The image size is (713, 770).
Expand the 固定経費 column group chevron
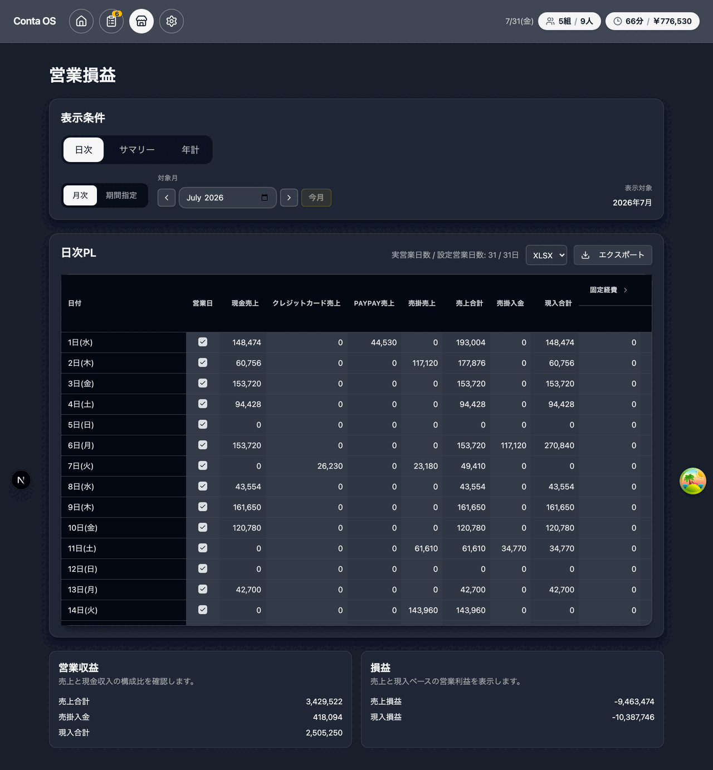[x=626, y=290]
